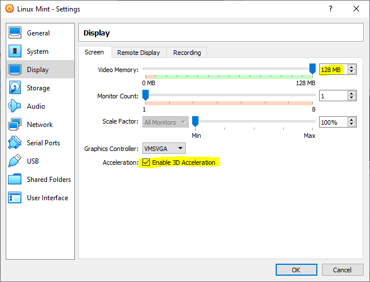Select the General text label in sidebar
The width and height of the screenshot is (370, 282).
tap(38, 33)
